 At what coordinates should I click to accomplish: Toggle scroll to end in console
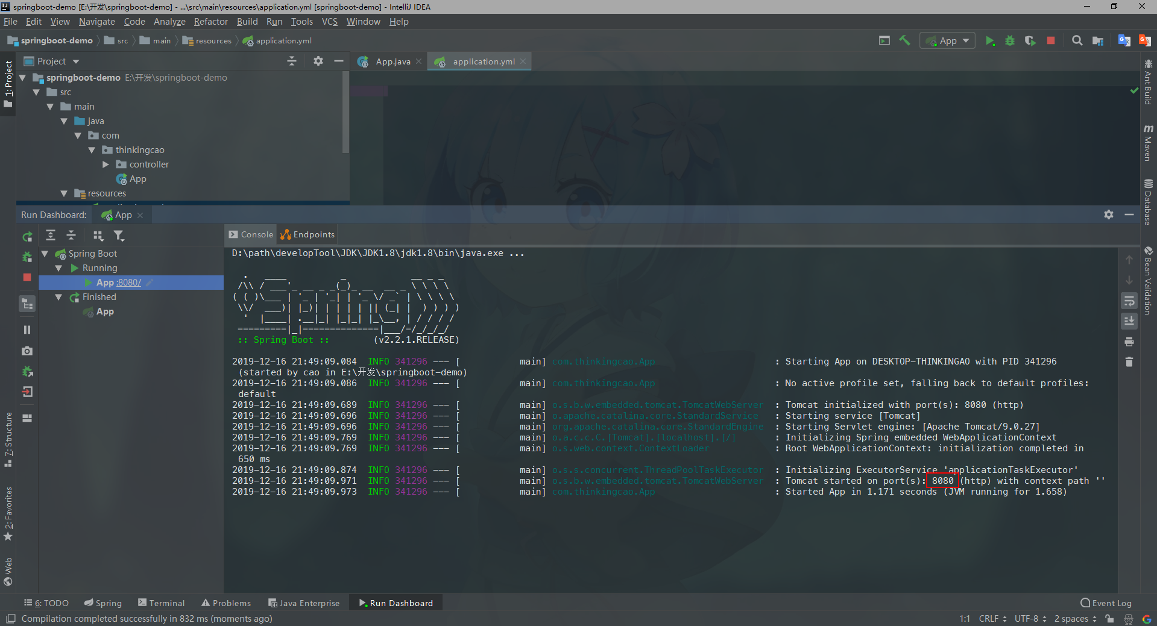pyautogui.click(x=1129, y=321)
